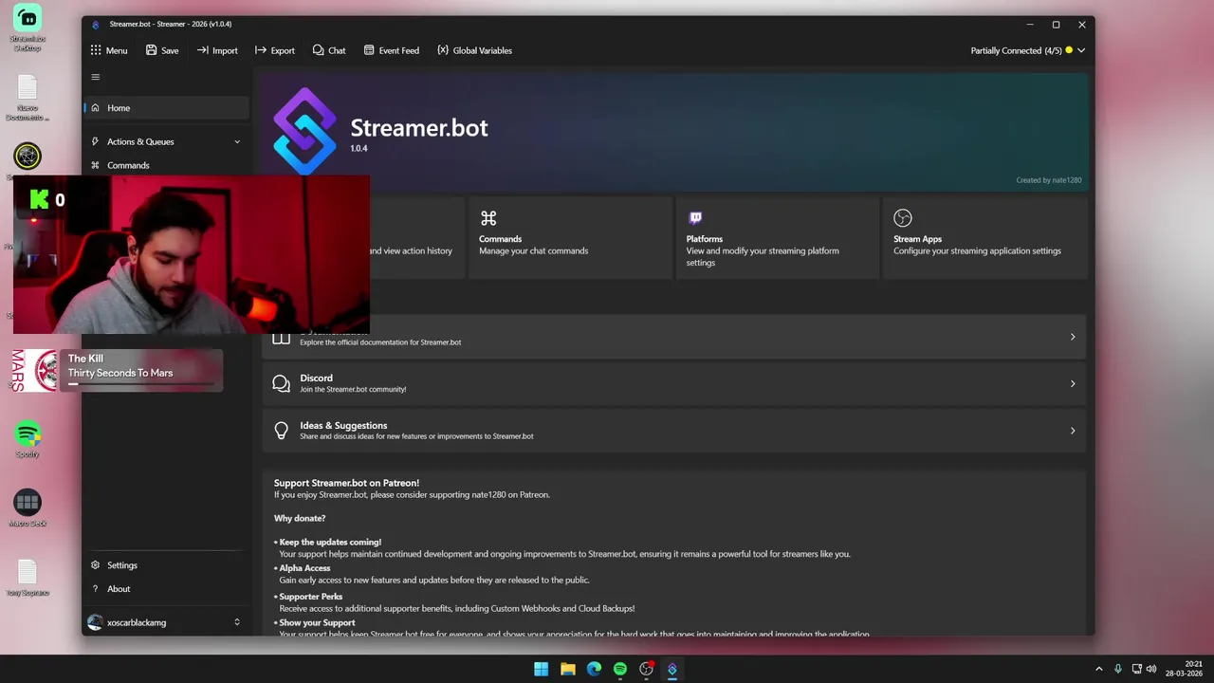The height and width of the screenshot is (683, 1214).
Task: Open the Import dialog from toolbar
Action: (x=217, y=50)
